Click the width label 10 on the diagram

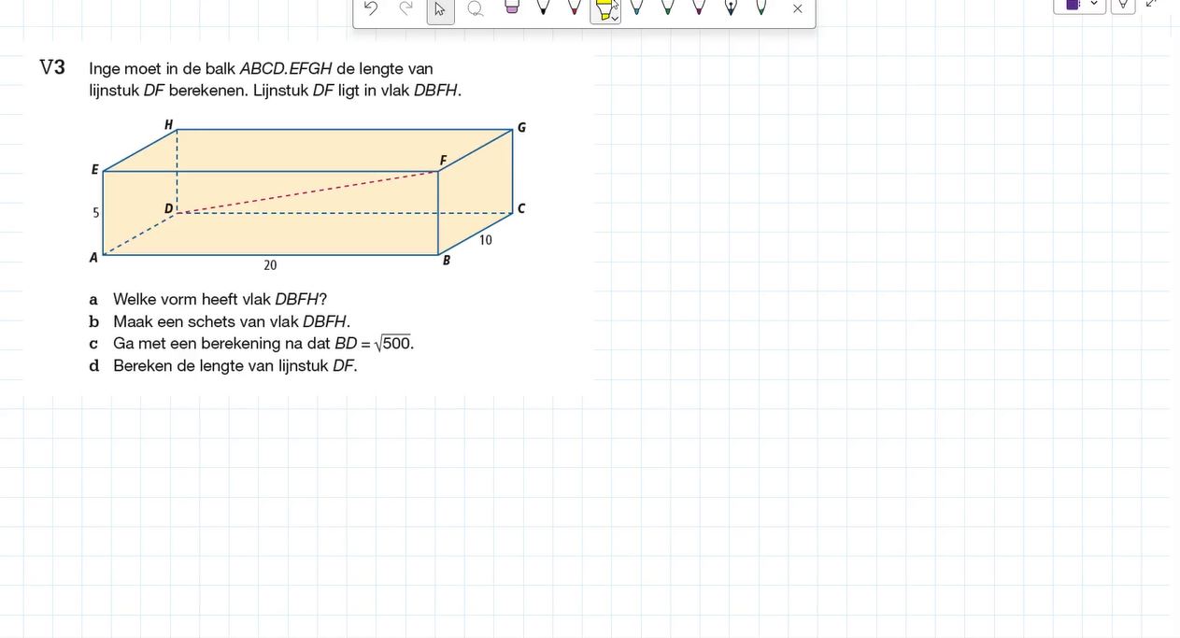tap(486, 240)
